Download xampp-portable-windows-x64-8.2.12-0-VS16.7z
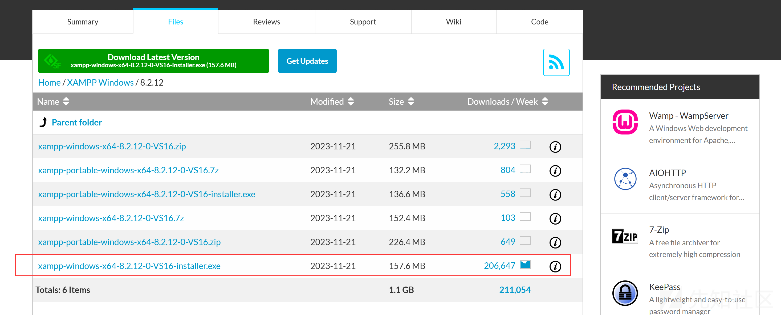781x315 pixels. 128,170
